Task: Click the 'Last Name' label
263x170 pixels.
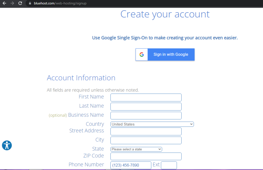Action: pyautogui.click(x=92, y=106)
